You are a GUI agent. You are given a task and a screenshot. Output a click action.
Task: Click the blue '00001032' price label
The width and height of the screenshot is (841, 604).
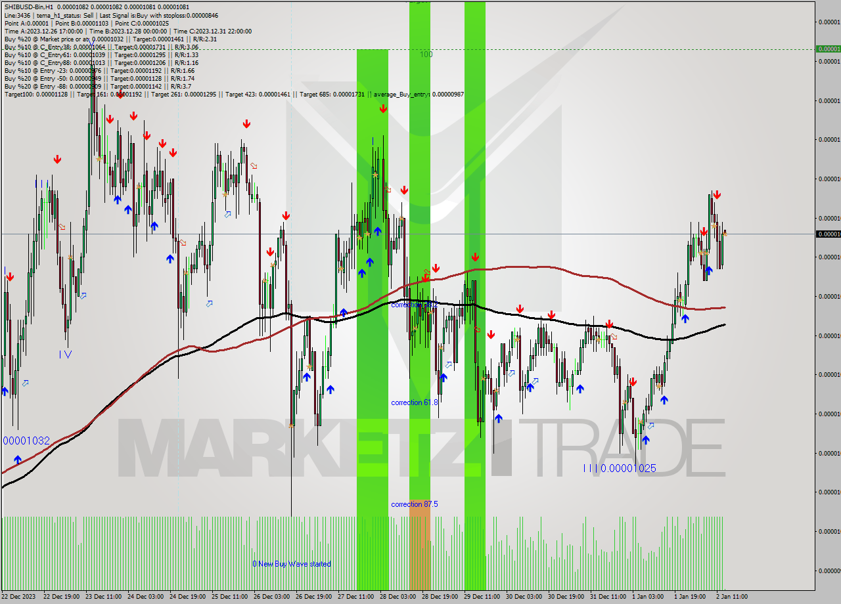[26, 441]
